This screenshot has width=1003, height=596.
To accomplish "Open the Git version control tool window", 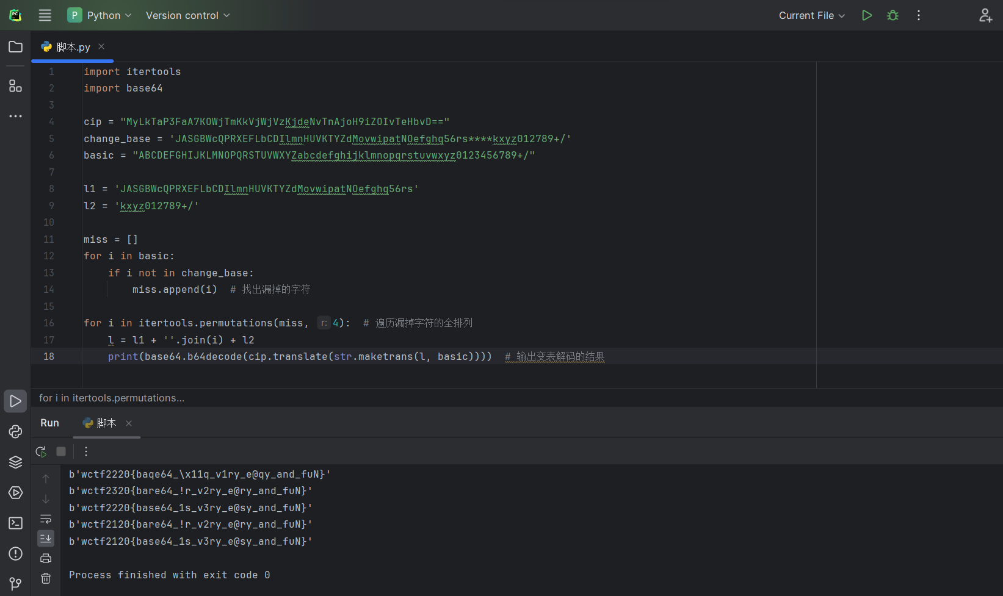I will [16, 584].
